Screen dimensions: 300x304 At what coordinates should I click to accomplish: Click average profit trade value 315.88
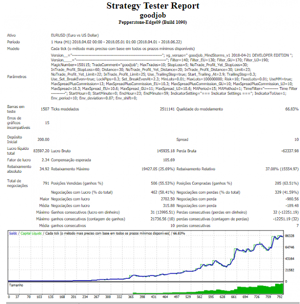click(x=169, y=206)
